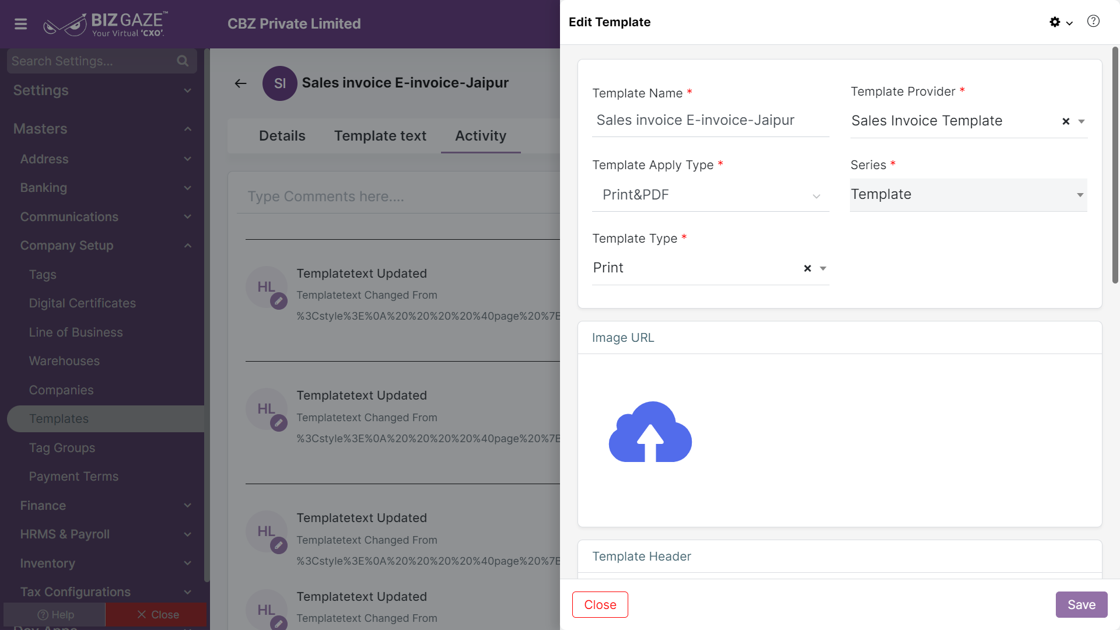Click the search magnifier icon

pyautogui.click(x=183, y=61)
